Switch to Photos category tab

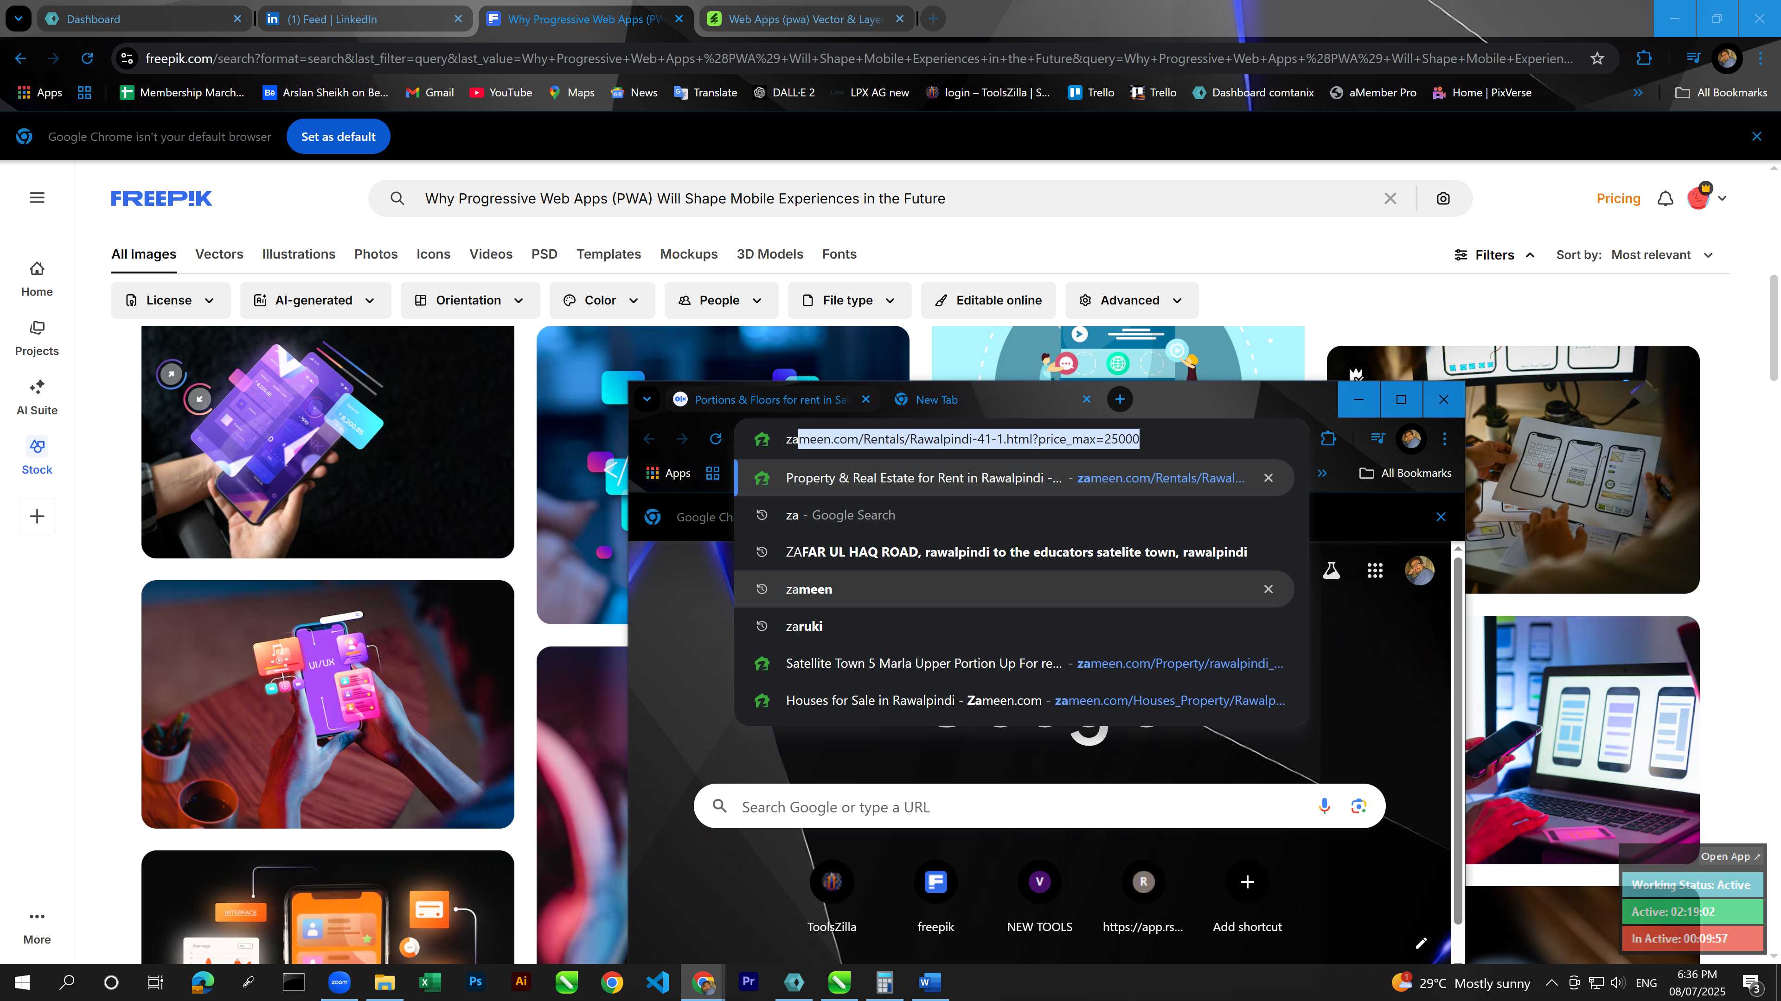375,253
